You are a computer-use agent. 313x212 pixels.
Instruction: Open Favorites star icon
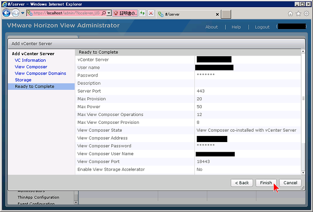[x=298, y=13]
